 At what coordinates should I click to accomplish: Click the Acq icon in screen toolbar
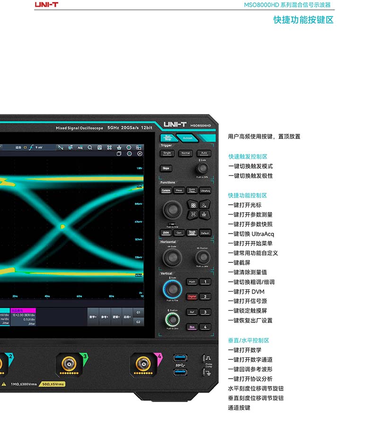[80, 148]
